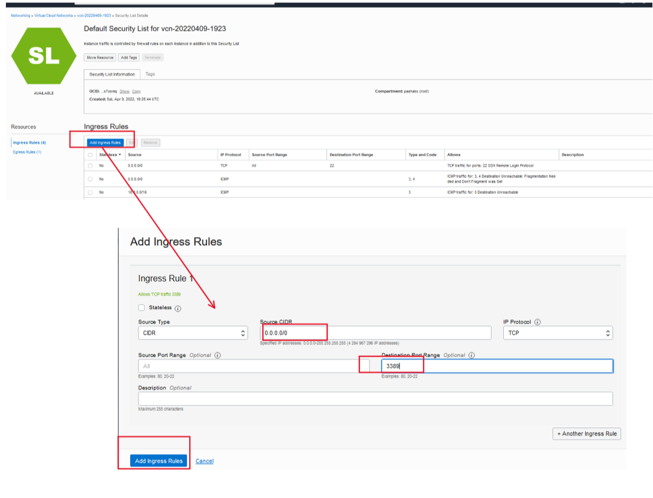Enable the Stateless checkbox in Ingress Rule 1
Image resolution: width=653 pixels, height=498 pixels.
click(141, 308)
